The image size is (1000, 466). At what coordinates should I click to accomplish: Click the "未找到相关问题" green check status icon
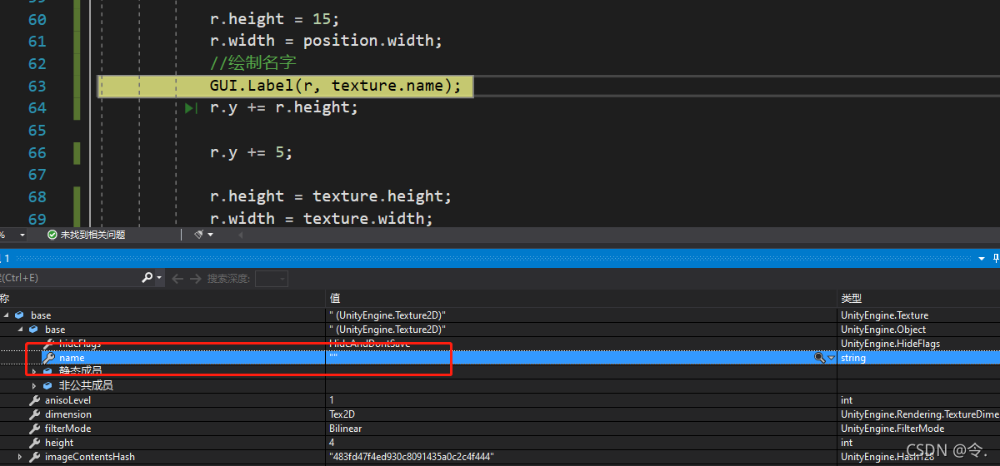click(x=52, y=235)
